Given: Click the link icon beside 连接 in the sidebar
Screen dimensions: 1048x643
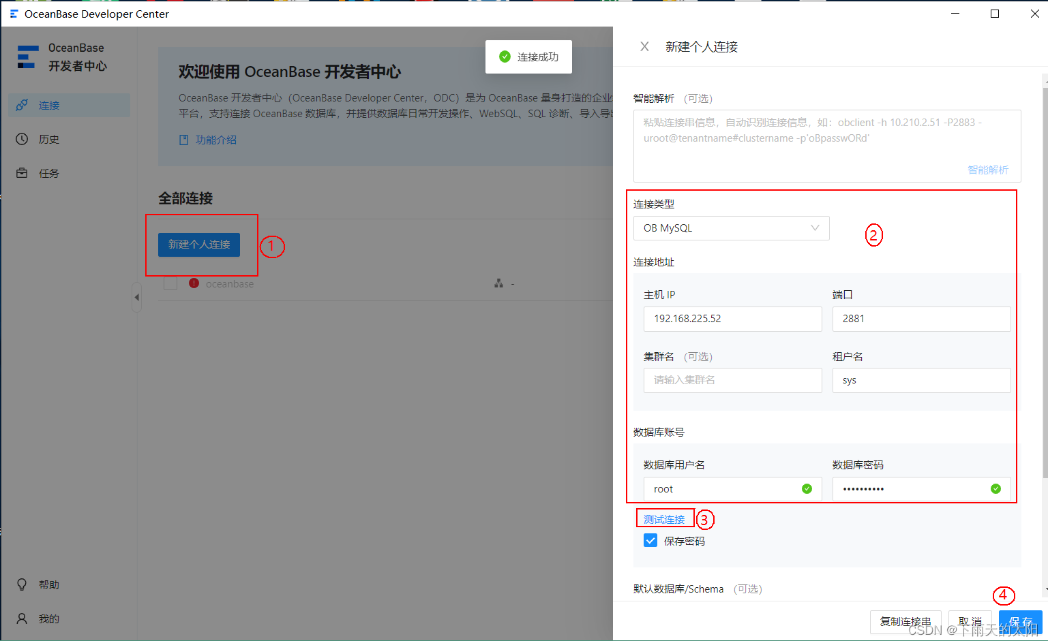Looking at the screenshot, I should pyautogui.click(x=22, y=105).
